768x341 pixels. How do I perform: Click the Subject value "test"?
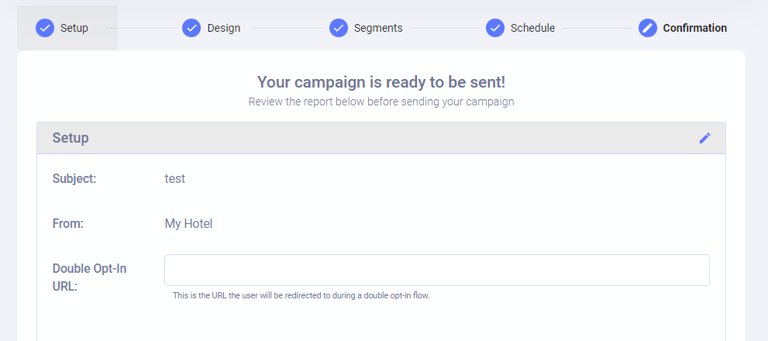pos(175,178)
